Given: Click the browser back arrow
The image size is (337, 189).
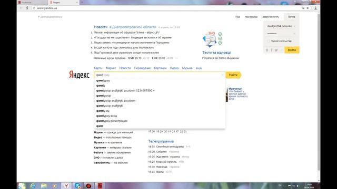Looking at the screenshot, I should (x=21, y=8).
